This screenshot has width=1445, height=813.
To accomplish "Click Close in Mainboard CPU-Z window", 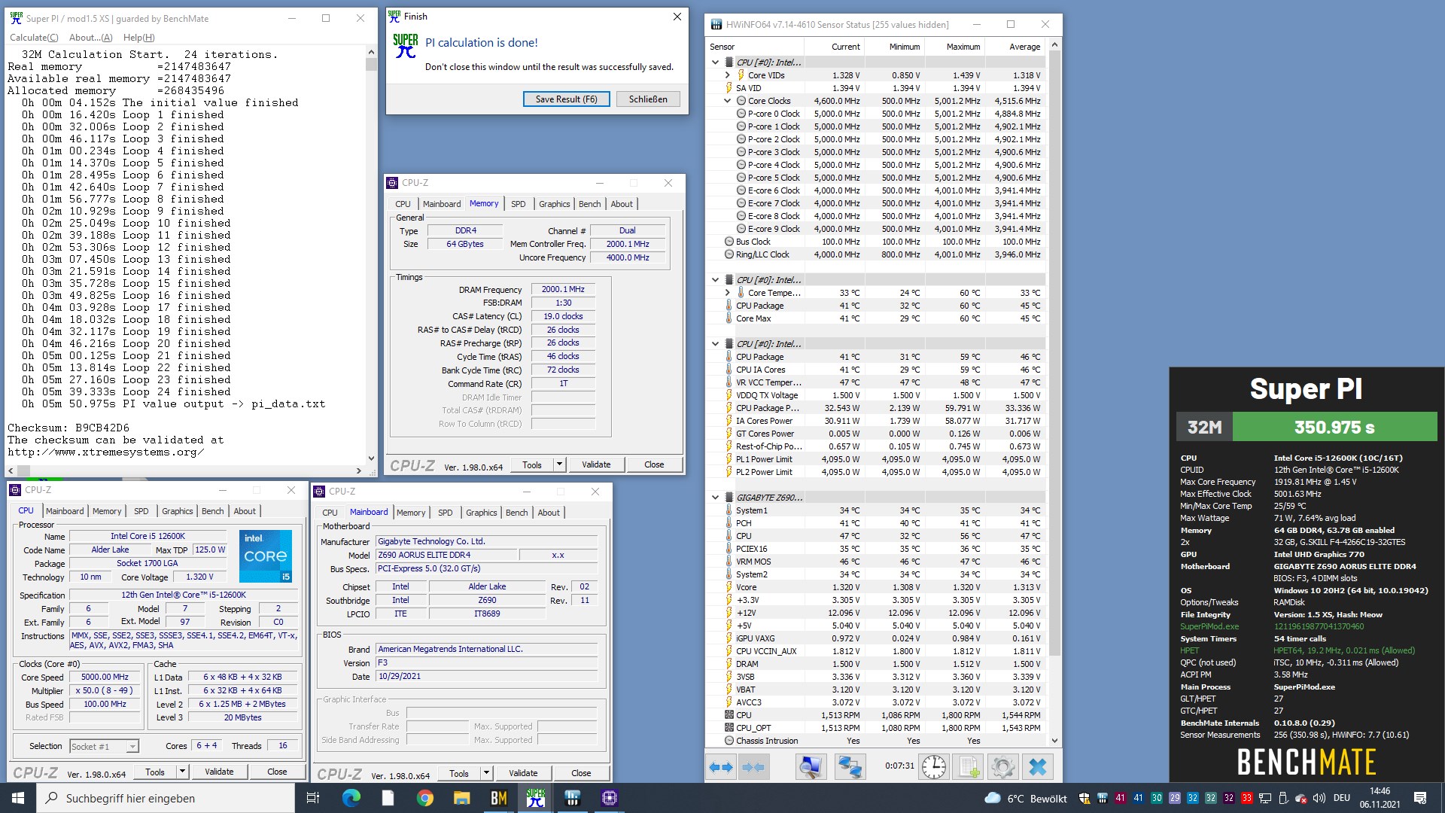I will click(x=581, y=773).
